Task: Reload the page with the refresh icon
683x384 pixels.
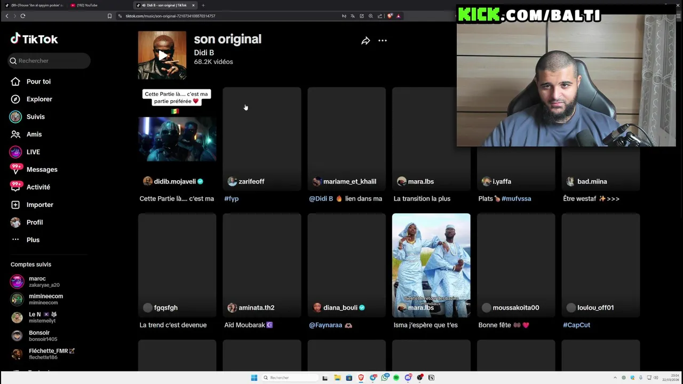Action: click(x=23, y=16)
